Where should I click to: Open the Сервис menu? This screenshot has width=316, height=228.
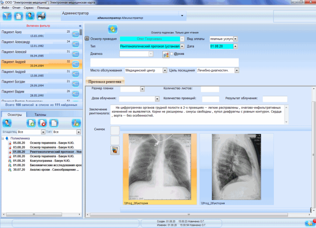coord(29,7)
